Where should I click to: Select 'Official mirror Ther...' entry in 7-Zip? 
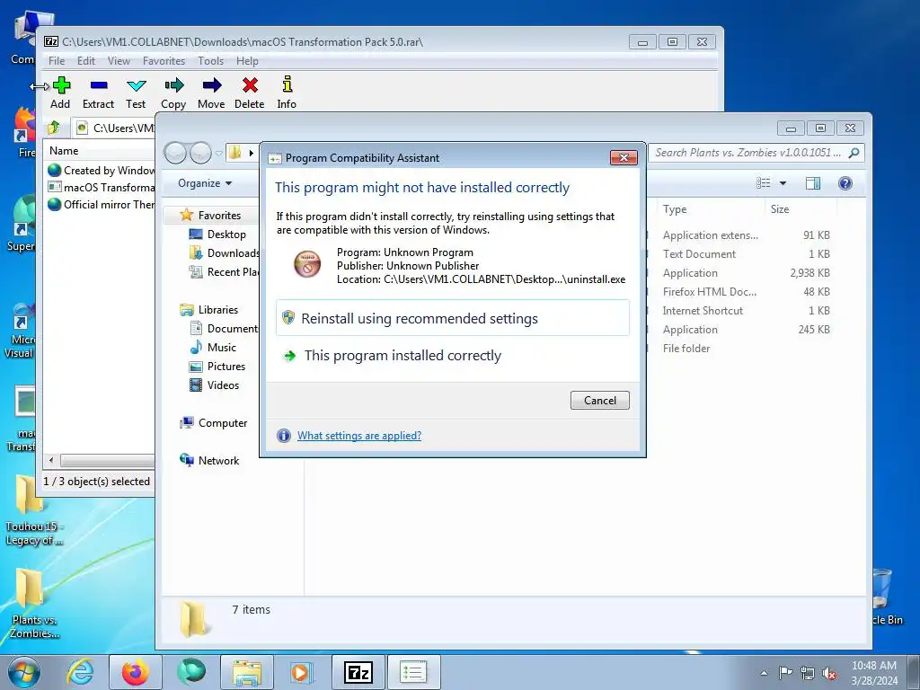pos(101,204)
